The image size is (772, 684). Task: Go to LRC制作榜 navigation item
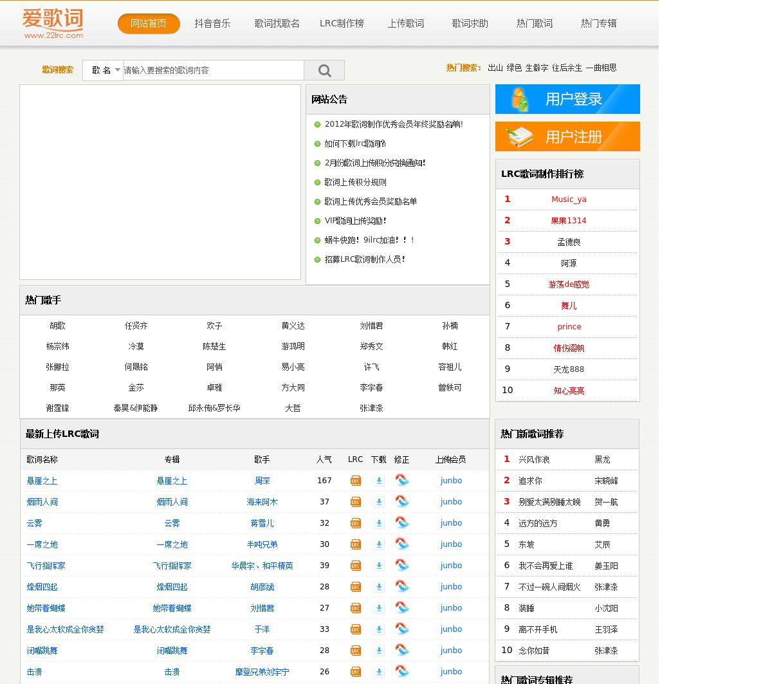pyautogui.click(x=342, y=24)
